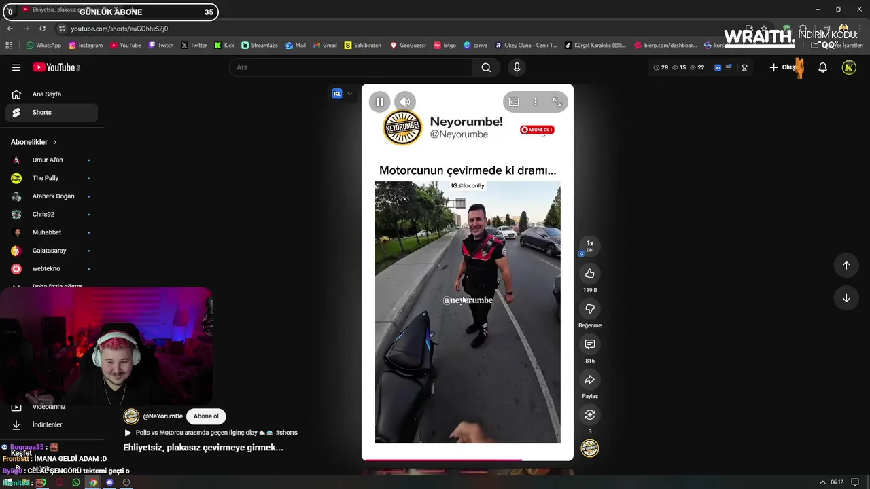Open Ataberk Doğan subscription channel

[52, 196]
